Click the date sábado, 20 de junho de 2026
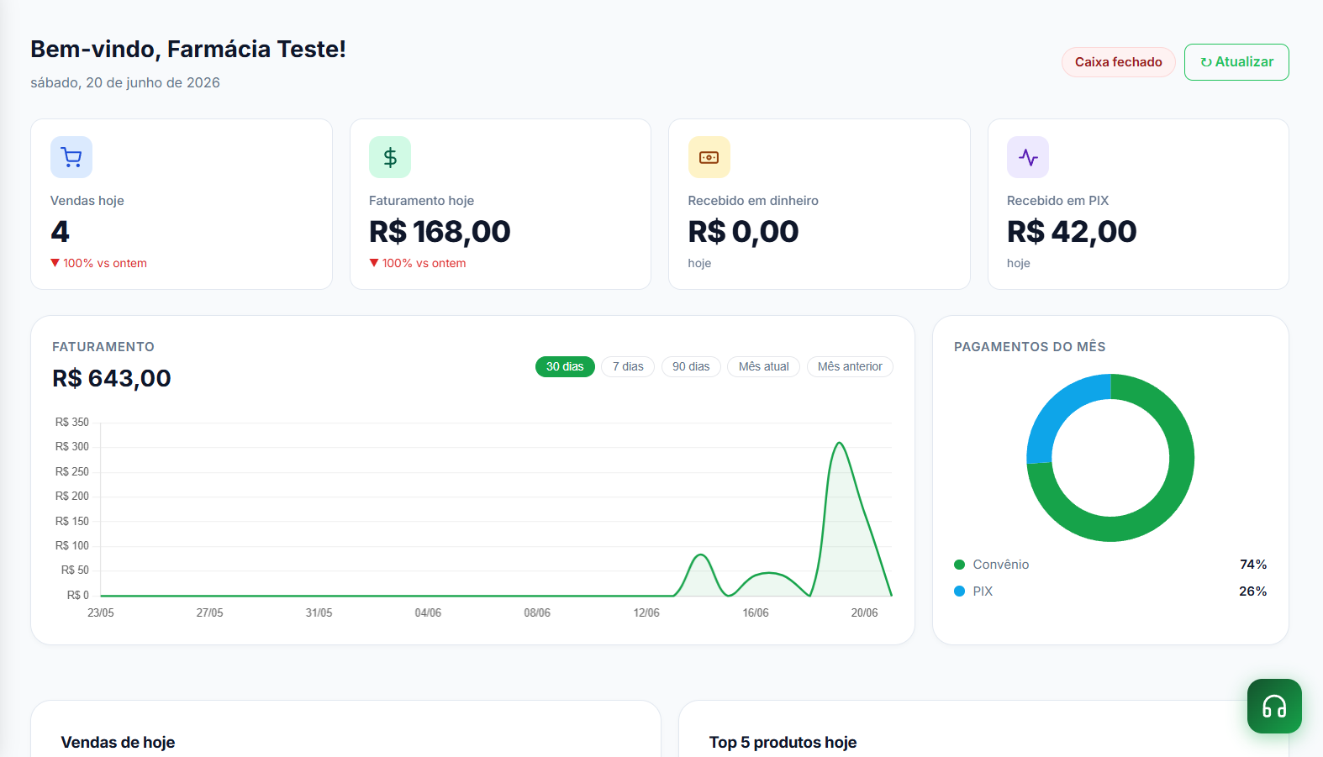The height and width of the screenshot is (757, 1323). tap(125, 82)
